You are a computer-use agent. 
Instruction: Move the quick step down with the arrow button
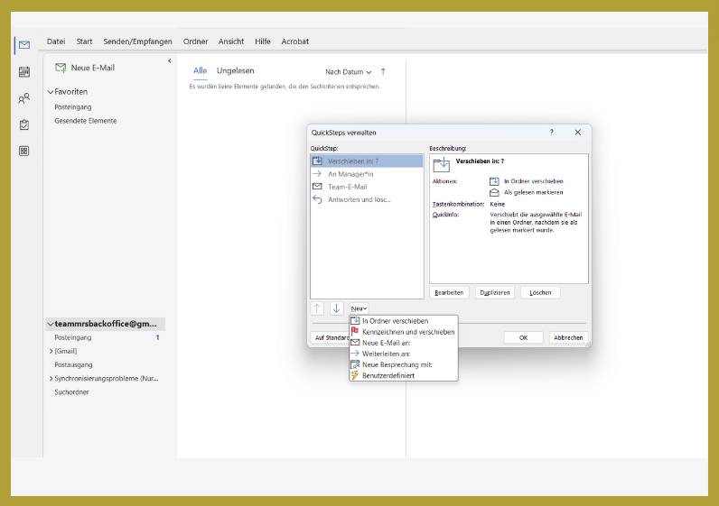pos(337,308)
